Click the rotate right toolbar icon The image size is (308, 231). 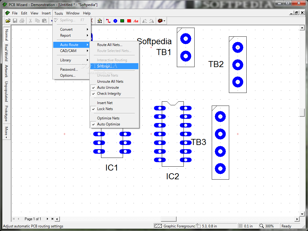click(x=152, y=21)
